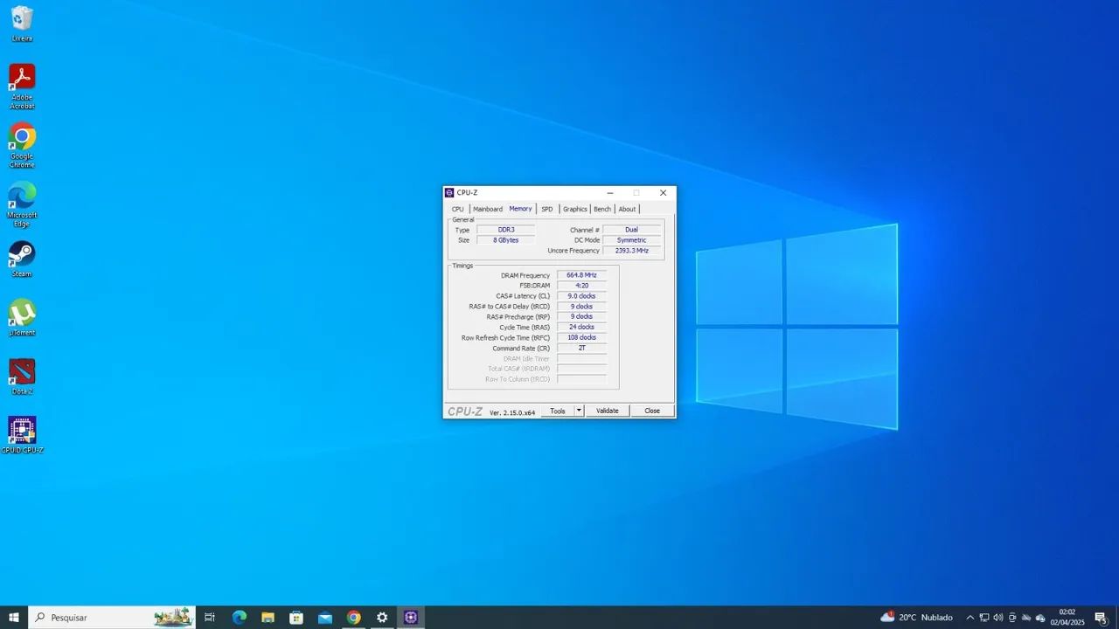The height and width of the screenshot is (629, 1119).
Task: Click the grey OneDrive cloud tray icon
Action: [x=1026, y=618]
